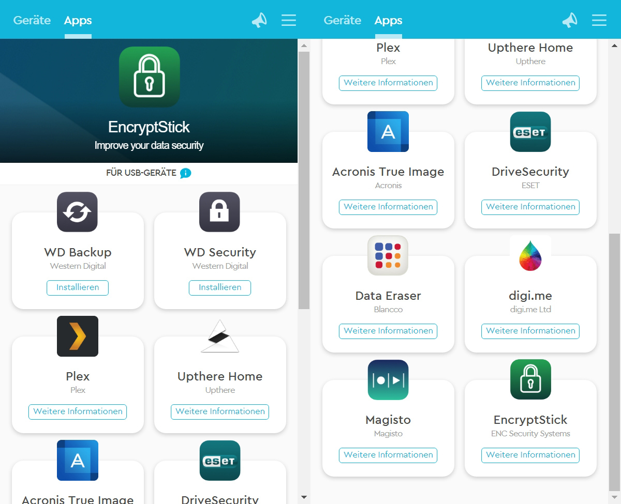Click the WD Backup app icon
621x504 pixels.
(78, 212)
